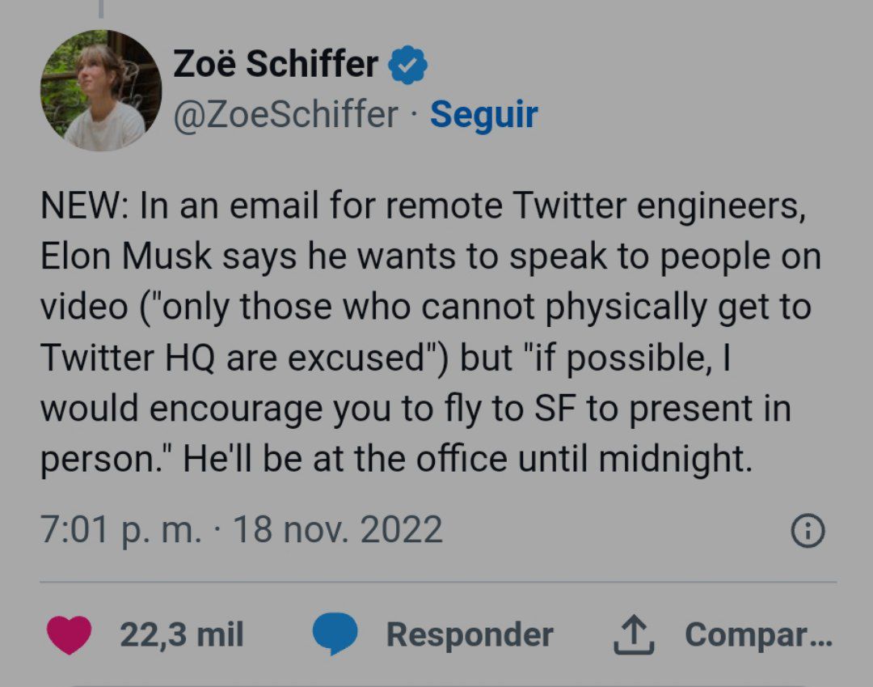This screenshot has width=873, height=687.
Task: Click the Compar... share label
Action: pyautogui.click(x=758, y=634)
